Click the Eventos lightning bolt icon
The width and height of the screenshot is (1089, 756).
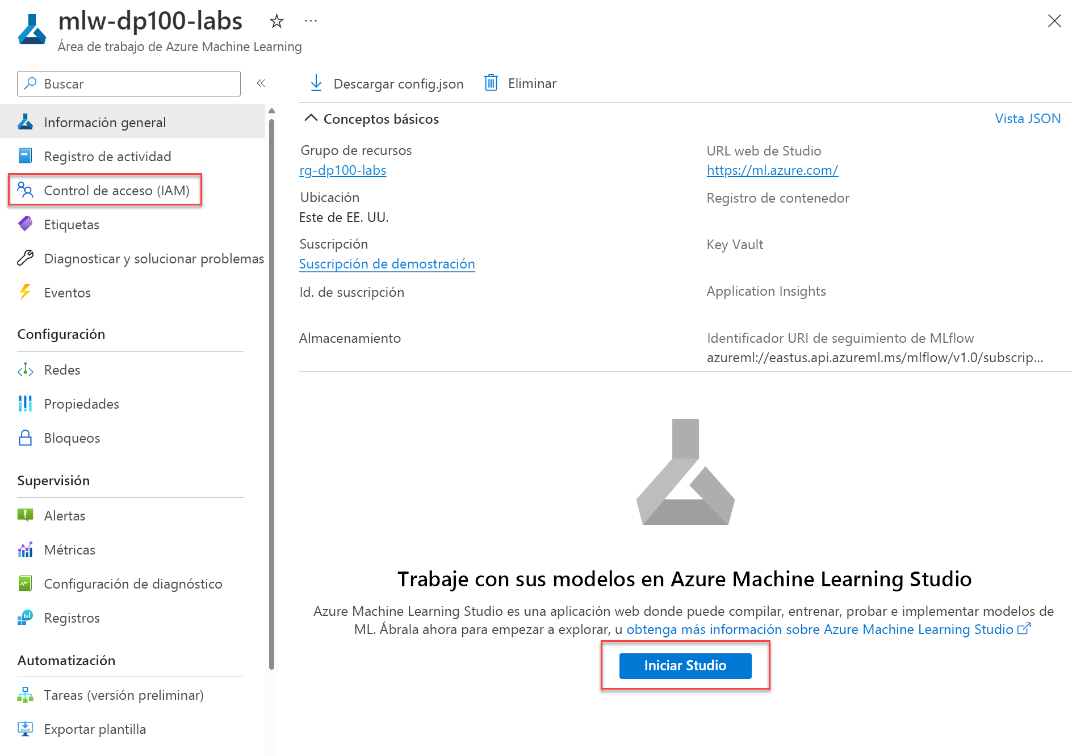[26, 292]
